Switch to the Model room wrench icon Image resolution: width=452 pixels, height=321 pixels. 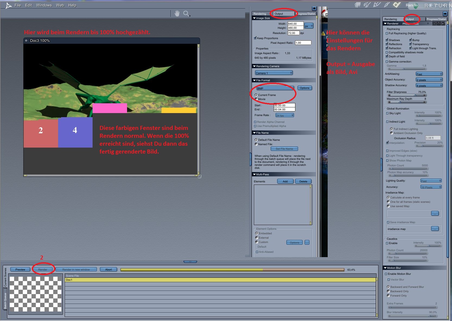tap(367, 5)
